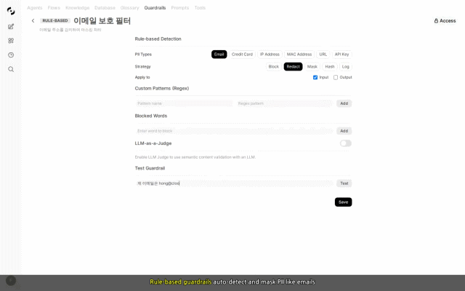Choose the Mask strategy
465x291 pixels.
point(312,66)
